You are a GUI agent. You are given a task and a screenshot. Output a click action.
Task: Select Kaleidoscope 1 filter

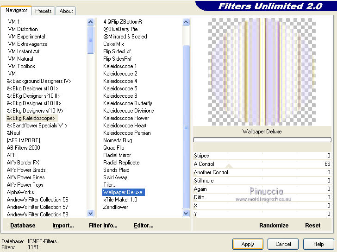(x=120, y=66)
